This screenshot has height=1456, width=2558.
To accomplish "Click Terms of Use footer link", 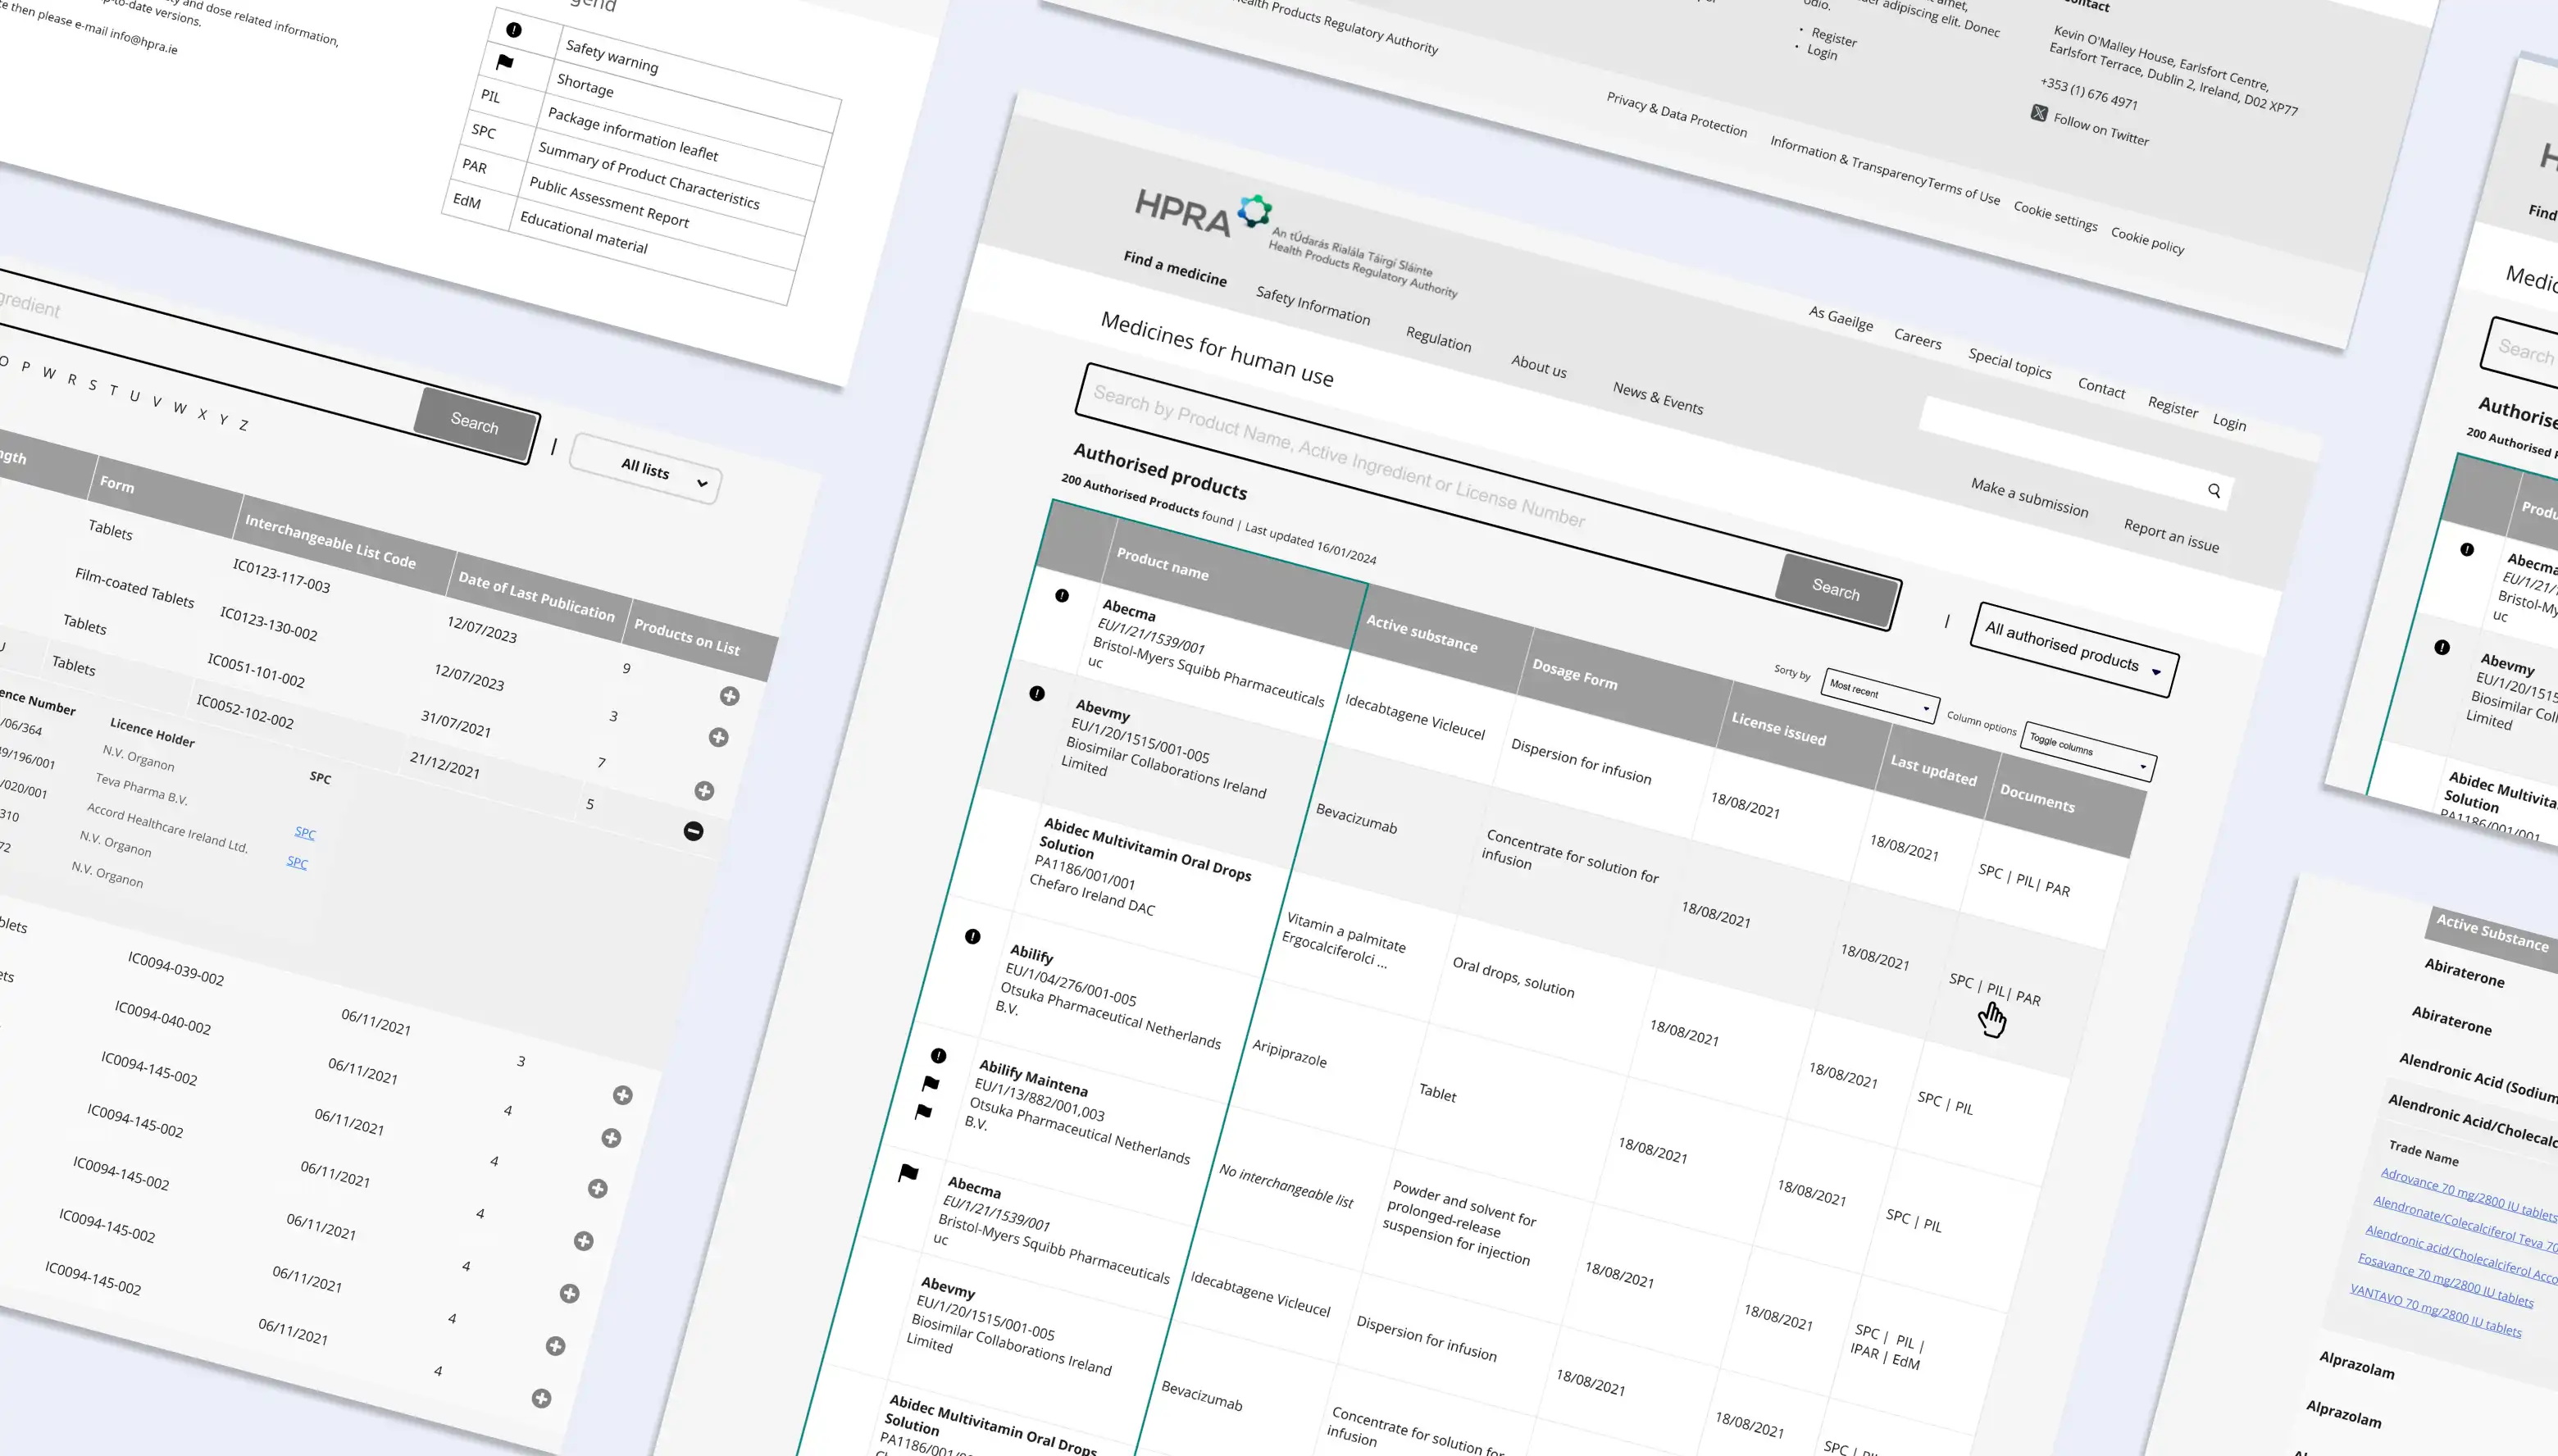I will 1964,189.
